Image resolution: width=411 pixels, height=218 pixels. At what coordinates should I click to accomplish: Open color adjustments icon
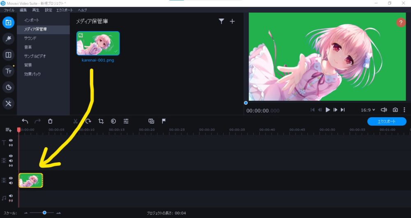tap(113, 121)
